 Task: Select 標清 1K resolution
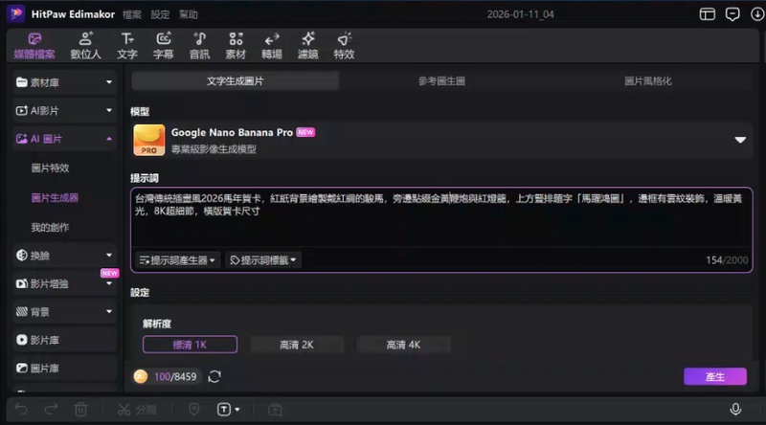[190, 345]
